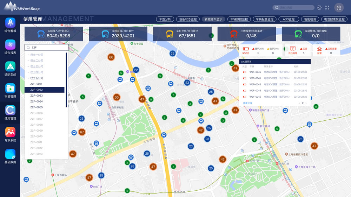
Task: Toggle fullscreen mode icon
Action: pyautogui.click(x=327, y=8)
